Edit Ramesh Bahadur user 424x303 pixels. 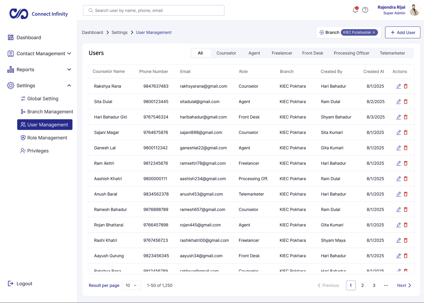coord(398,210)
